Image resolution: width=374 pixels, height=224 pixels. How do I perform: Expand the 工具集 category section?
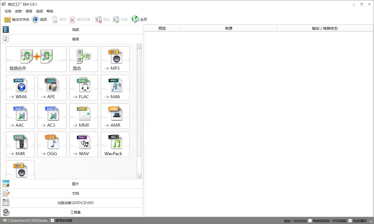(x=75, y=212)
